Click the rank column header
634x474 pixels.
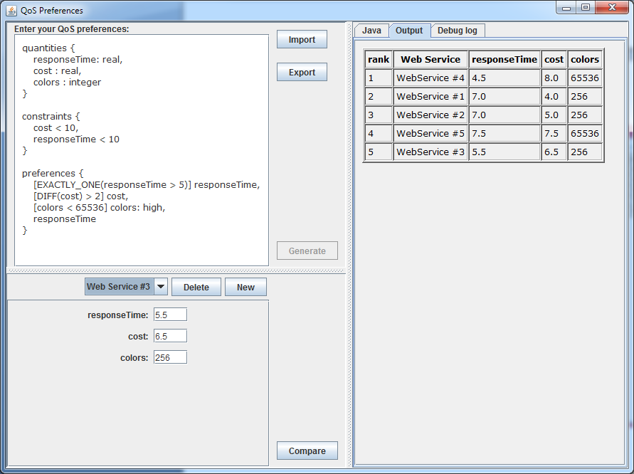click(378, 59)
